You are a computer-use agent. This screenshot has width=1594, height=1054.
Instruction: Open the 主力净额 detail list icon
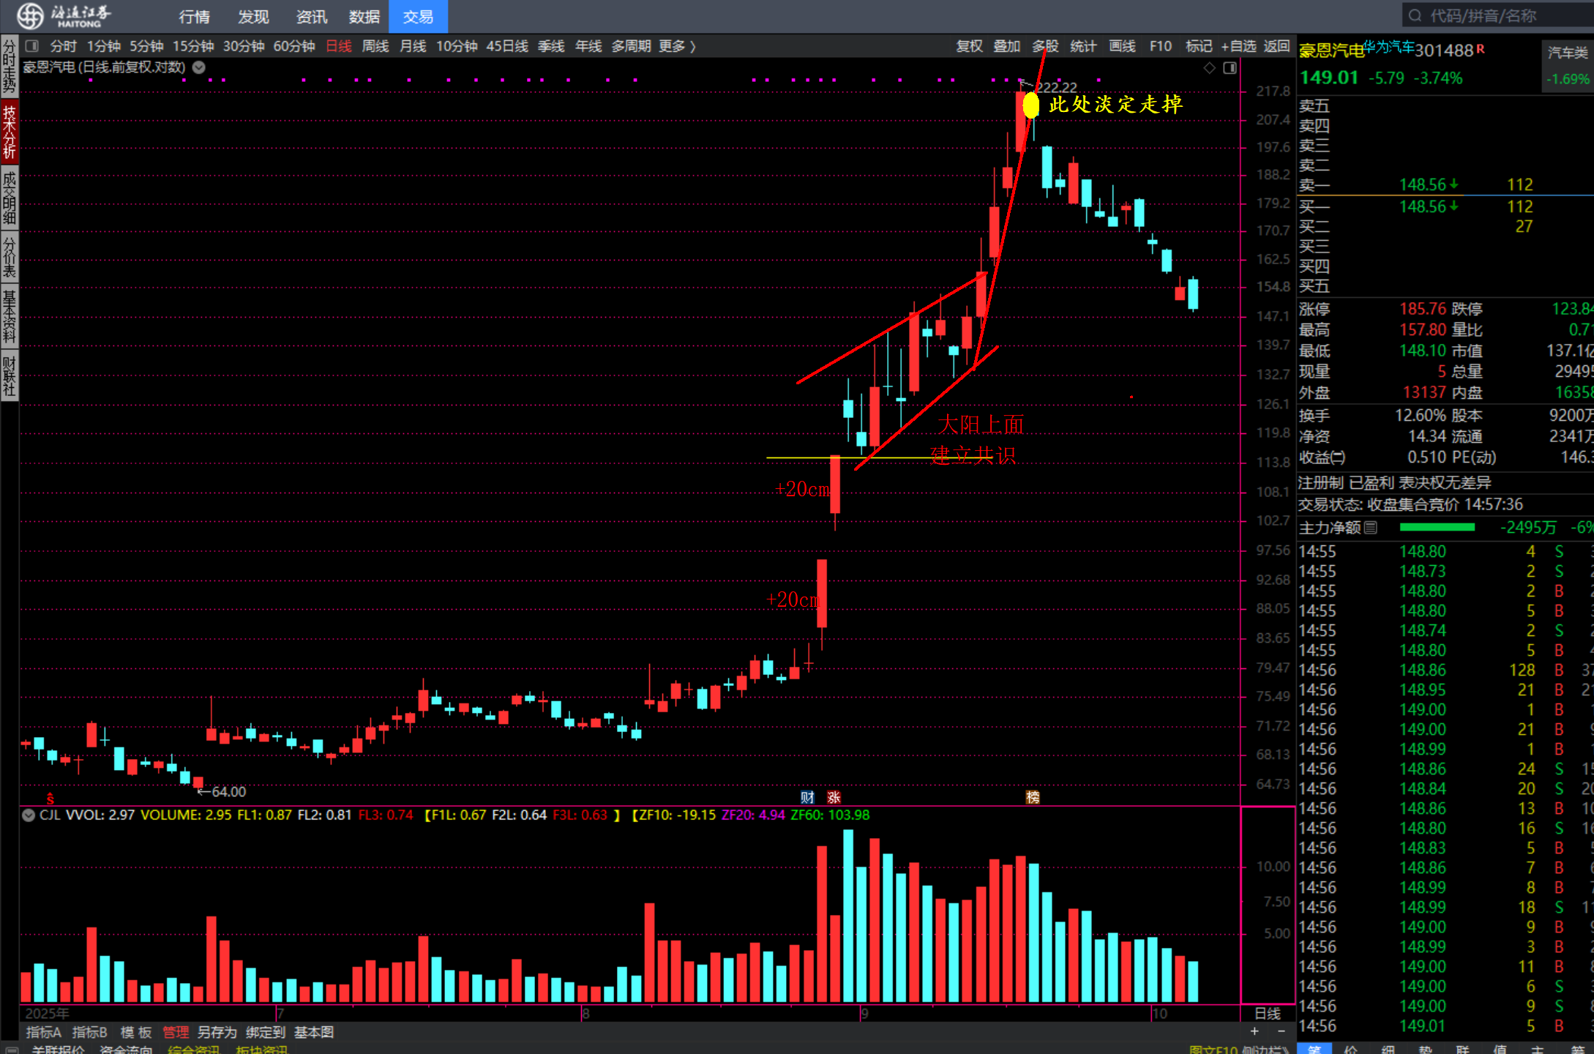coord(1371,527)
